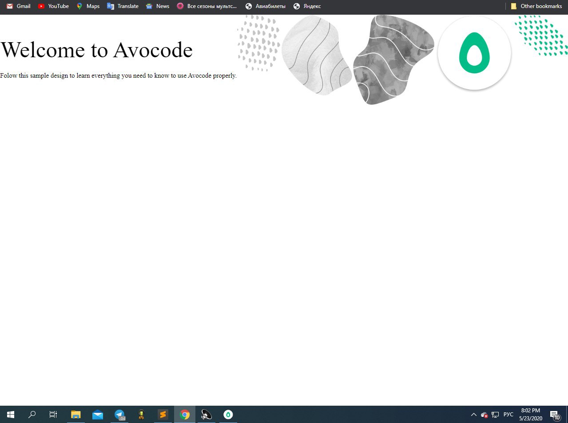This screenshot has width=568, height=423.
Task: Open the Windows Start menu
Action: [11, 415]
